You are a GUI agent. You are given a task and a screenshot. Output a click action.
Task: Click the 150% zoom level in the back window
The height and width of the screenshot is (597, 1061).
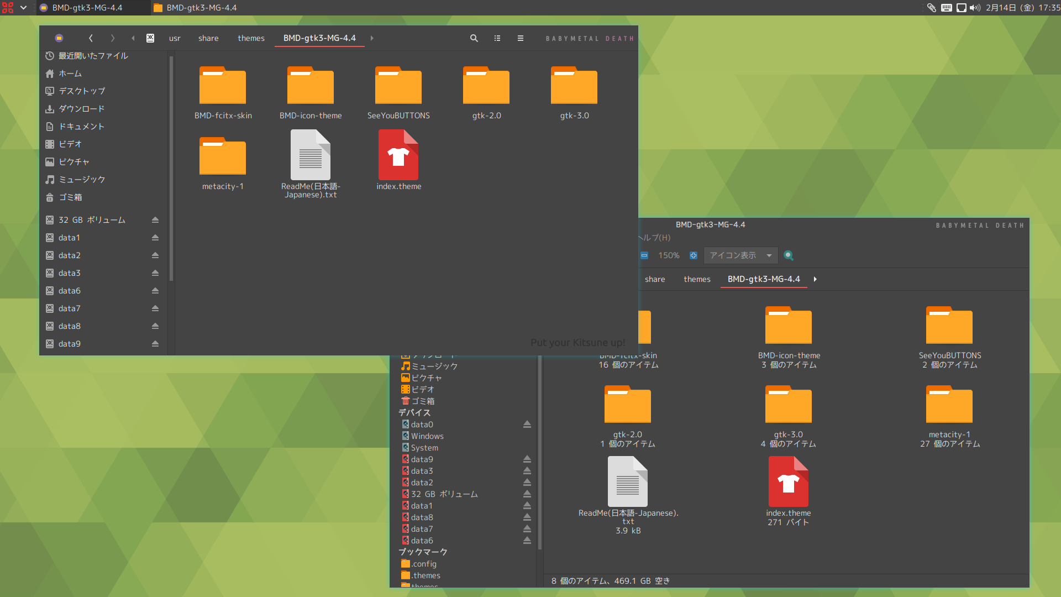669,255
